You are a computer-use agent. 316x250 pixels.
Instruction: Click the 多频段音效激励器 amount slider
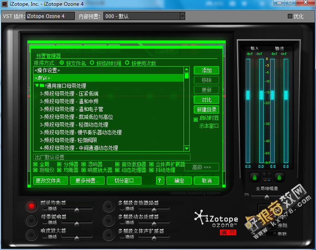coord(154,209)
